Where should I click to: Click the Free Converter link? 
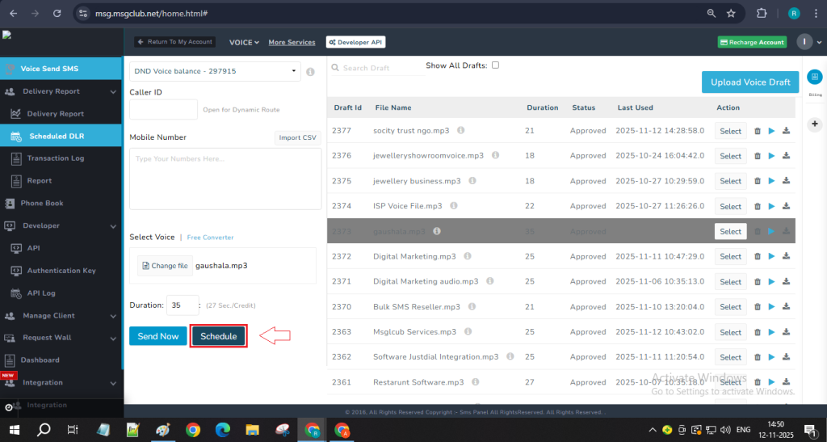(x=210, y=238)
